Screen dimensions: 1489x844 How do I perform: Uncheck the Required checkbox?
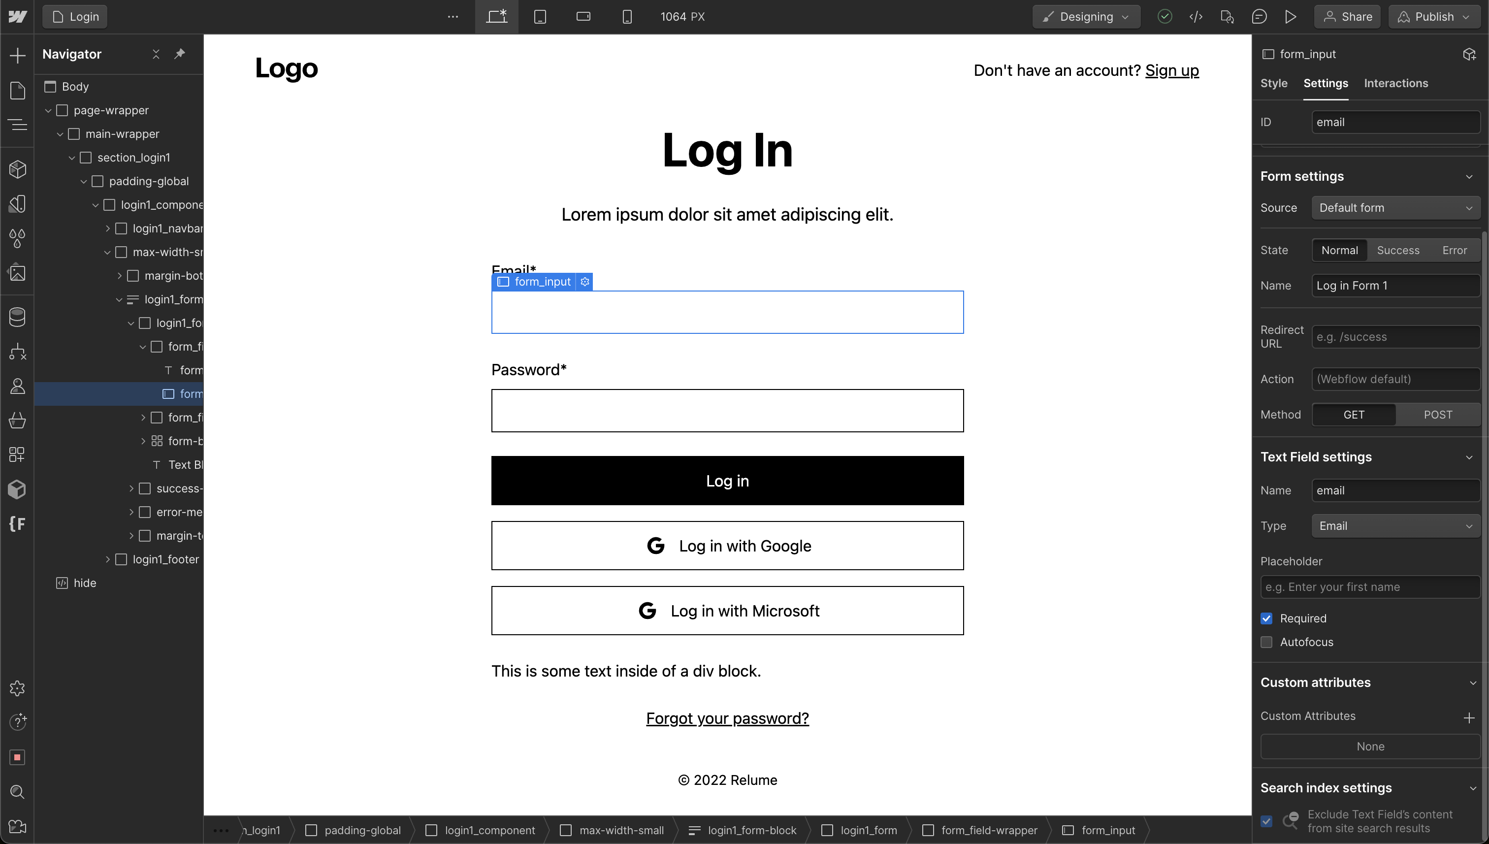coord(1266,618)
